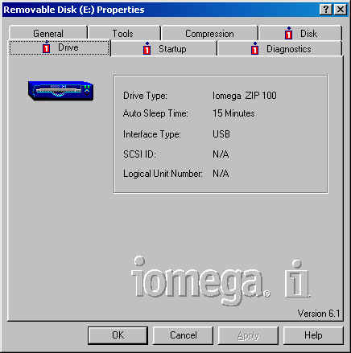Open Help from the bottom button

click(x=313, y=335)
